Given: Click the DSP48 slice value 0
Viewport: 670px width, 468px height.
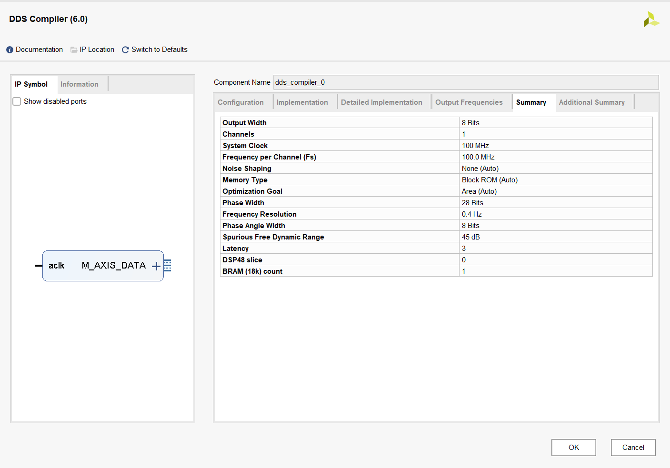Looking at the screenshot, I should (x=464, y=260).
